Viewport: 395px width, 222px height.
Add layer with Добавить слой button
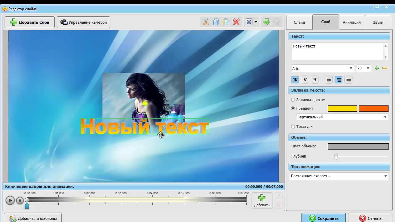click(30, 22)
